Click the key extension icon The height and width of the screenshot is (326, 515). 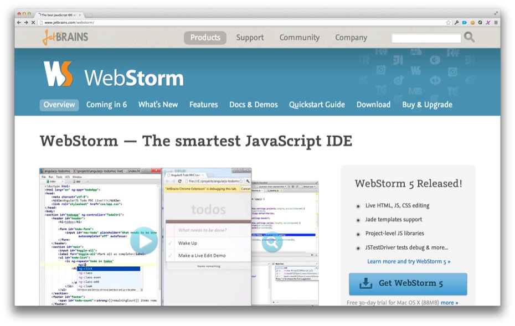456,23
